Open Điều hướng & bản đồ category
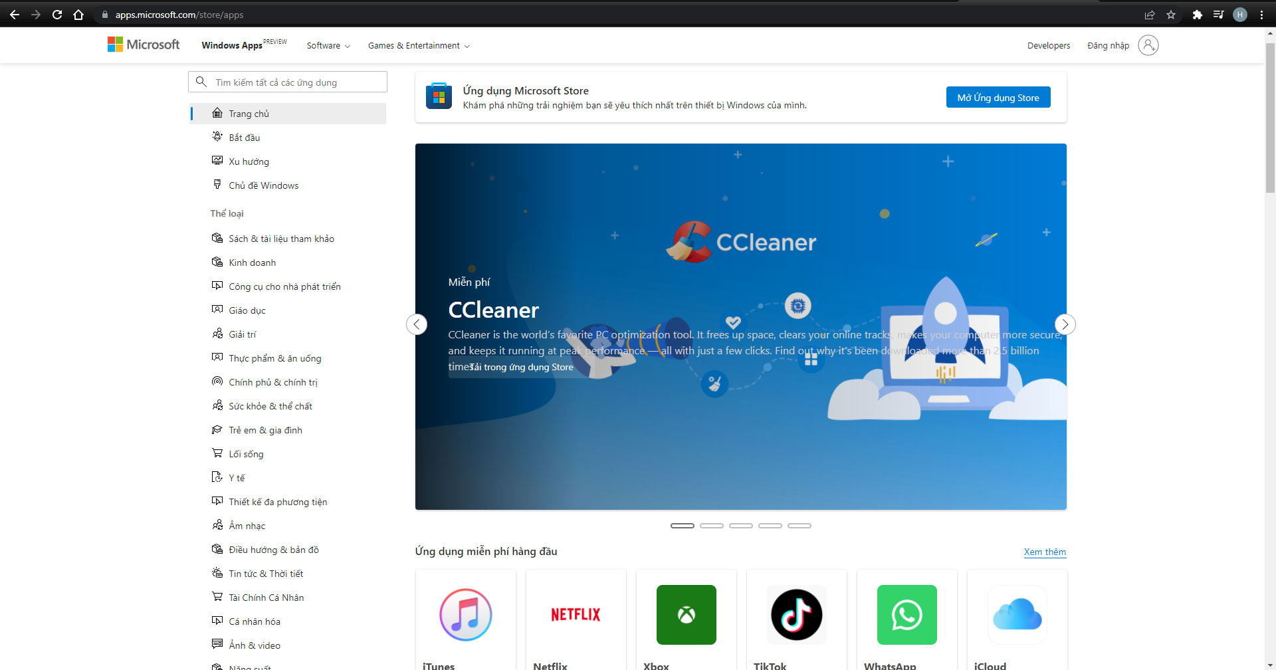Image resolution: width=1276 pixels, height=670 pixels. click(288, 550)
